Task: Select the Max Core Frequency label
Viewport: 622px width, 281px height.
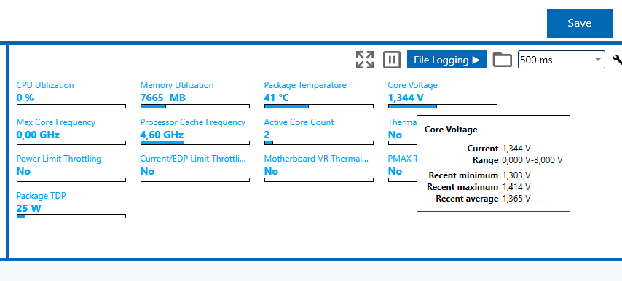Action: [x=55, y=122]
